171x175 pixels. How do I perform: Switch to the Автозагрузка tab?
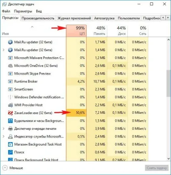pos(104,18)
